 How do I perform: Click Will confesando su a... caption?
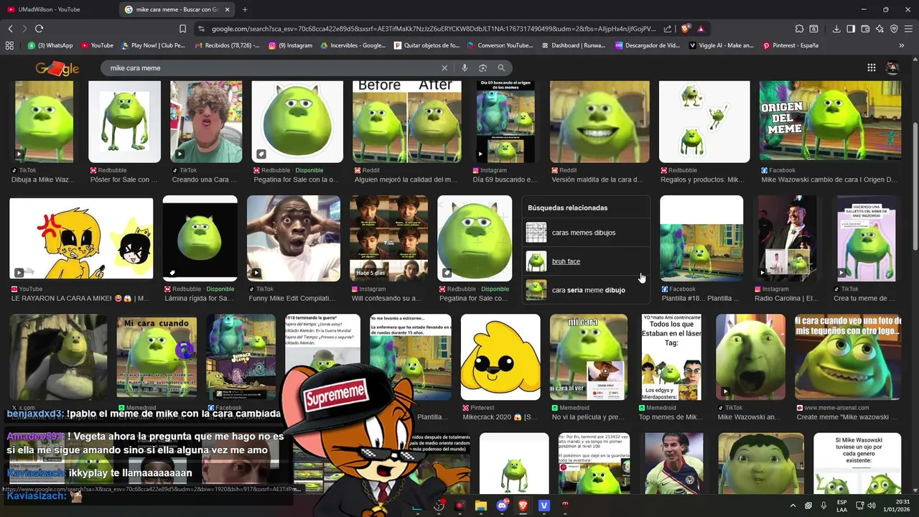click(x=388, y=298)
